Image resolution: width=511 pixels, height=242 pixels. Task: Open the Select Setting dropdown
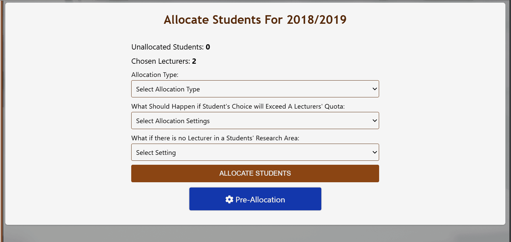255,153
